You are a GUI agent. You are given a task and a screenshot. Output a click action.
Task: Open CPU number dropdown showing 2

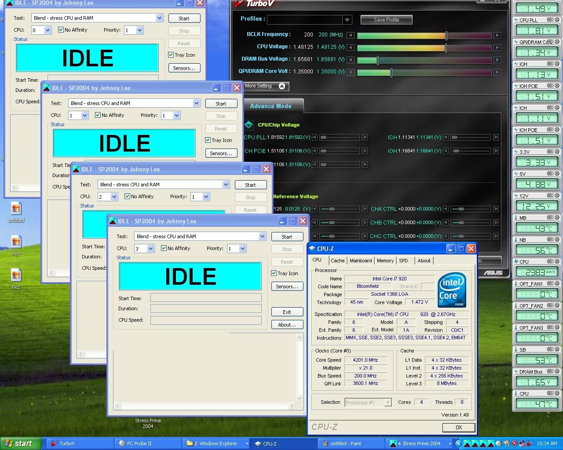[x=114, y=197]
